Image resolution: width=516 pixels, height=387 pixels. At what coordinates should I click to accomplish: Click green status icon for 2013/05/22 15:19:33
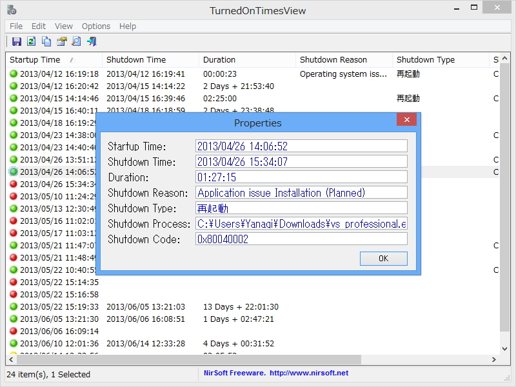14,306
